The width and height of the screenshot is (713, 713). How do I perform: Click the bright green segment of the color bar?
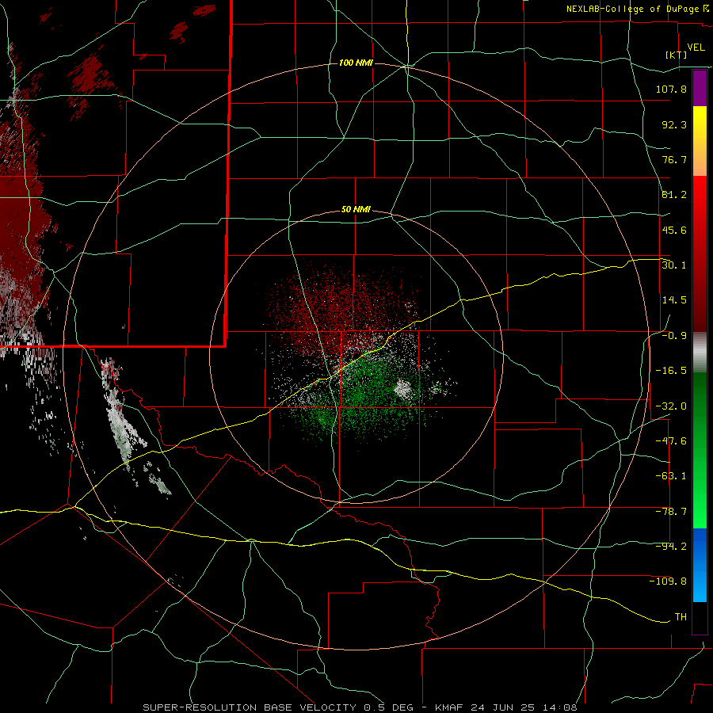[x=700, y=450]
